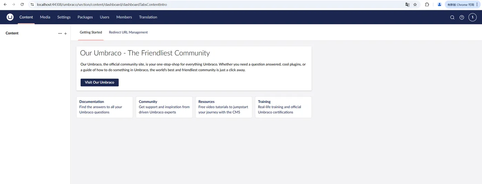Viewport: 482px width, 184px height.
Task: Click the Our Umbraco community heading
Action: (145, 53)
